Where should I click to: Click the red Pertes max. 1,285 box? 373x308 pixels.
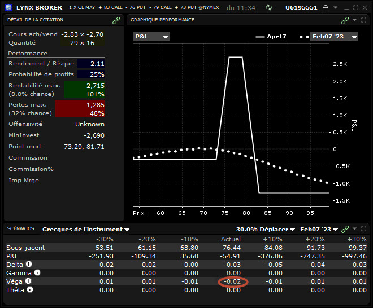[x=80, y=109]
